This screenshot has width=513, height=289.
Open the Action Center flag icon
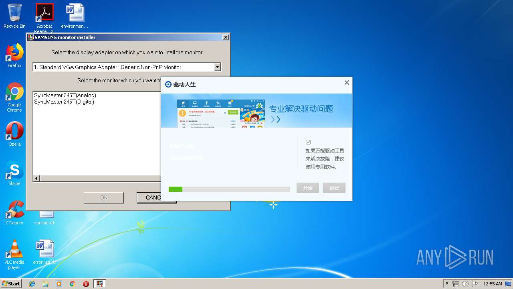[x=475, y=284]
